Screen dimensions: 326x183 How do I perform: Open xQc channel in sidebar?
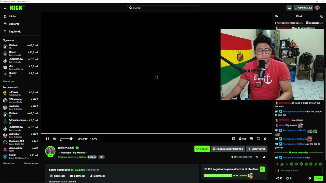pos(20,67)
